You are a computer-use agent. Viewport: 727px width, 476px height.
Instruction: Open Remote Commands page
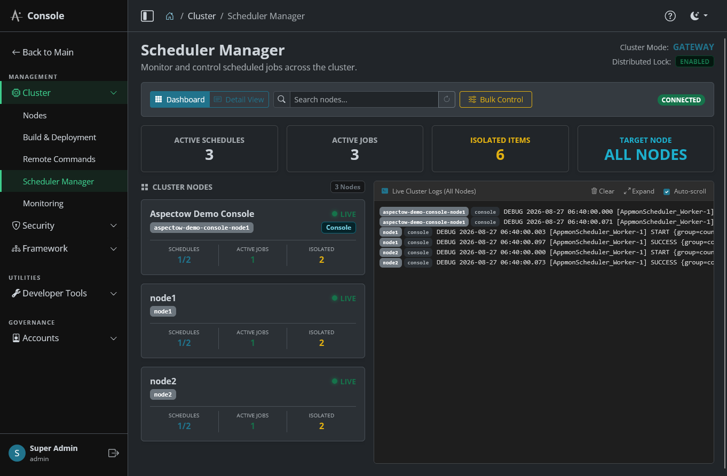59,159
